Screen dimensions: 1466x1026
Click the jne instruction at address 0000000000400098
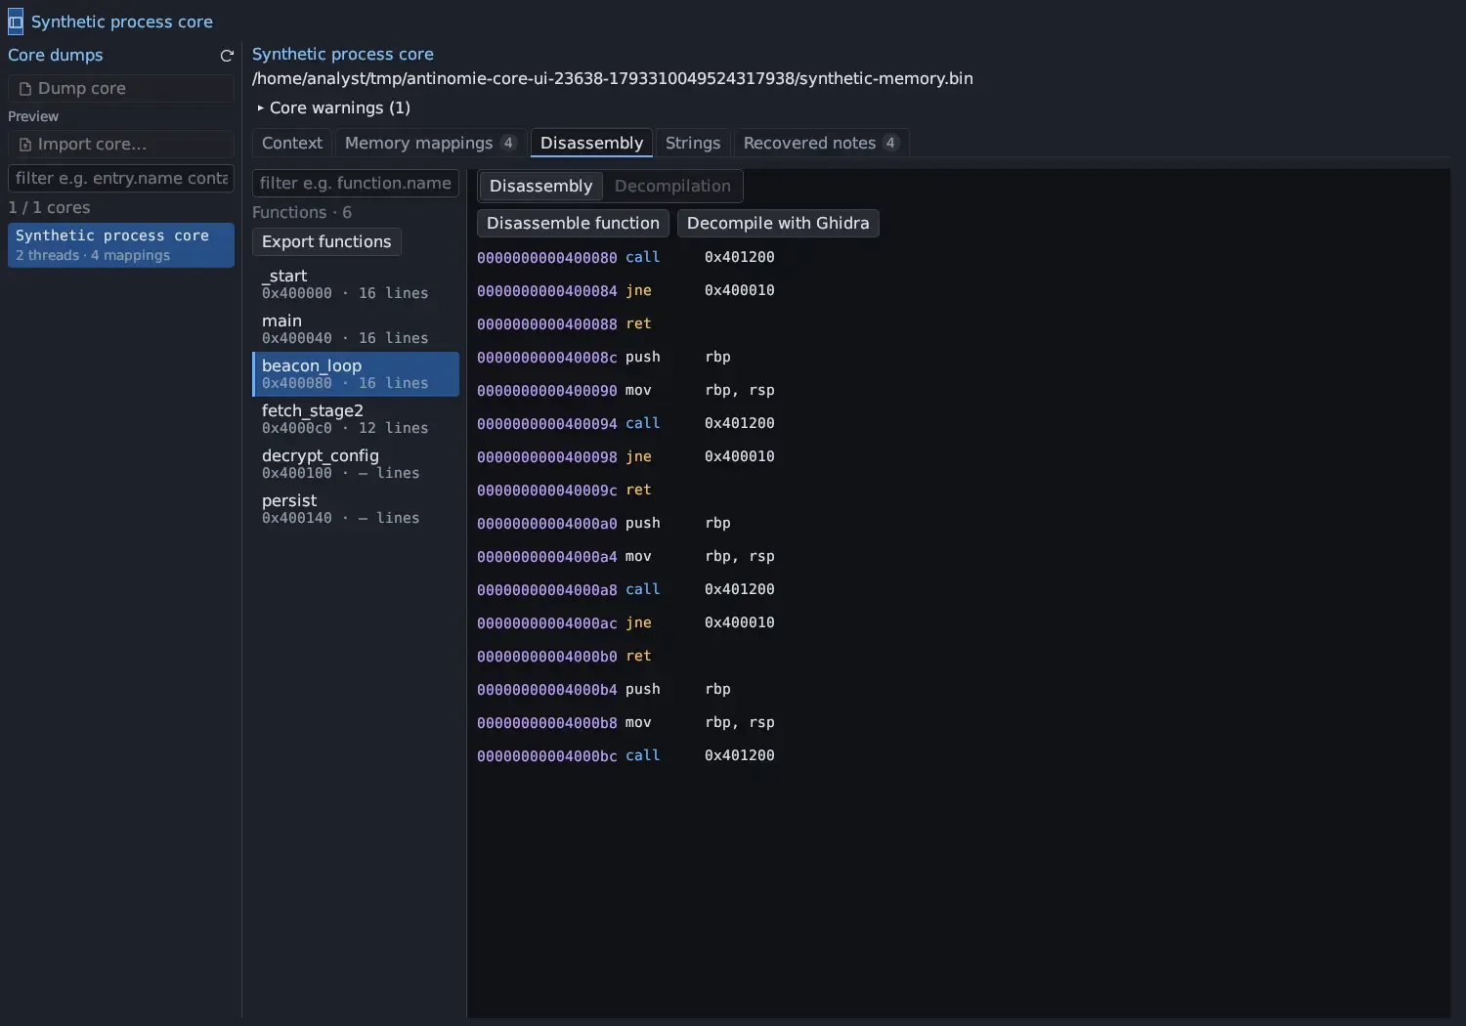(638, 457)
